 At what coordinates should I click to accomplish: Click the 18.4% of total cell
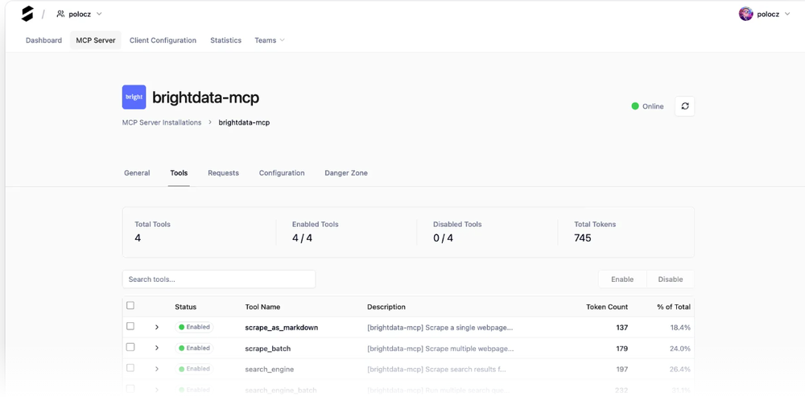(680, 328)
